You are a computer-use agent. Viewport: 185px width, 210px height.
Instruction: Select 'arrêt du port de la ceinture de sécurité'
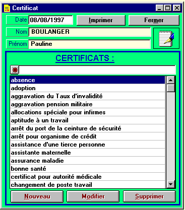click(88, 128)
